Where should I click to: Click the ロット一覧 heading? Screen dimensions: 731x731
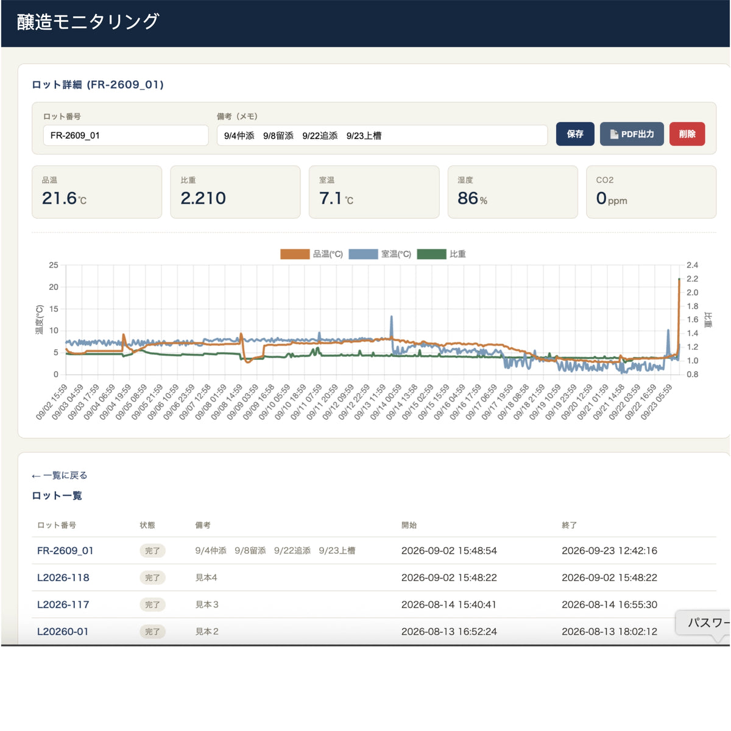pos(57,496)
